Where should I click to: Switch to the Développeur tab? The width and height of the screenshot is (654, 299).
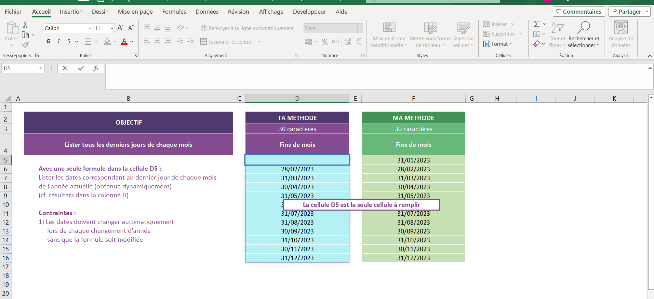309,12
